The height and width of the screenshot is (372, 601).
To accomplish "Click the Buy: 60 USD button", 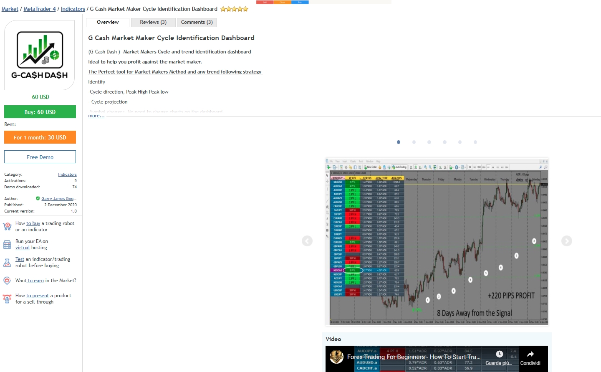I will (x=40, y=112).
